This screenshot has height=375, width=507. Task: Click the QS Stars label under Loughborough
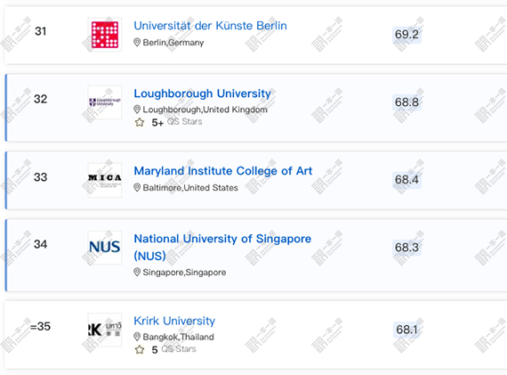tap(185, 122)
